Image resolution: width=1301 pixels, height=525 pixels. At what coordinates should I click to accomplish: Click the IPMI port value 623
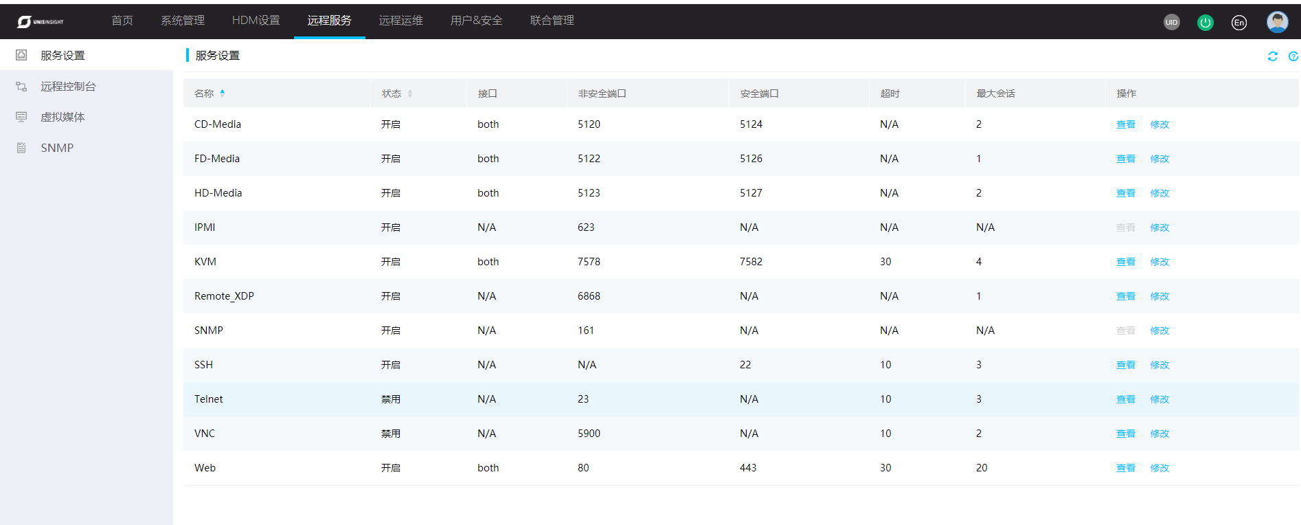[x=586, y=227]
